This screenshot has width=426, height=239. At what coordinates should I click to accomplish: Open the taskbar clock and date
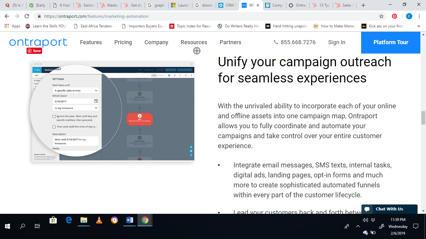398,226
